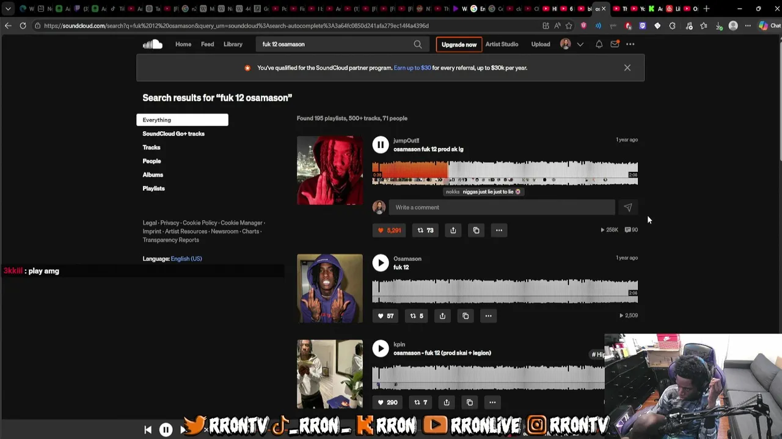Open more options for kpin track
Viewport: 782px width, 439px height.
pyautogui.click(x=492, y=402)
